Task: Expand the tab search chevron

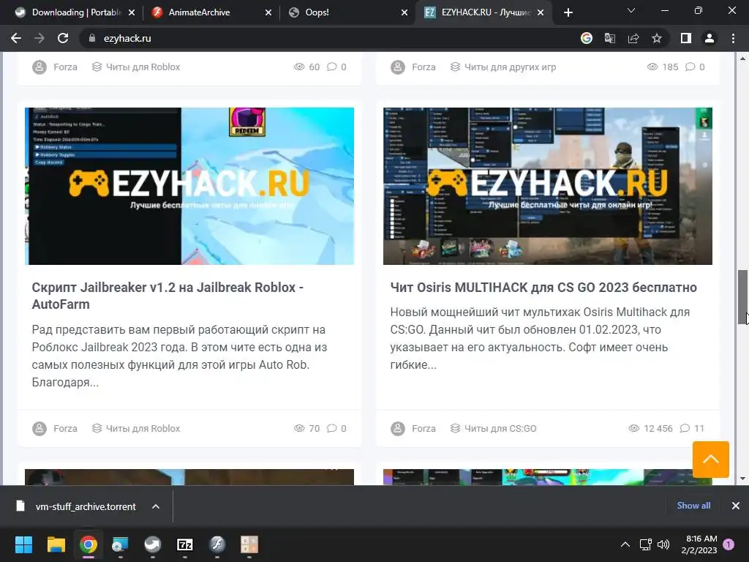Action: 631,10
